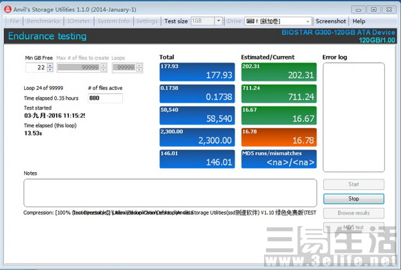Click the orange 16.78 current tile
This screenshot has height=270, width=401.
click(279, 137)
